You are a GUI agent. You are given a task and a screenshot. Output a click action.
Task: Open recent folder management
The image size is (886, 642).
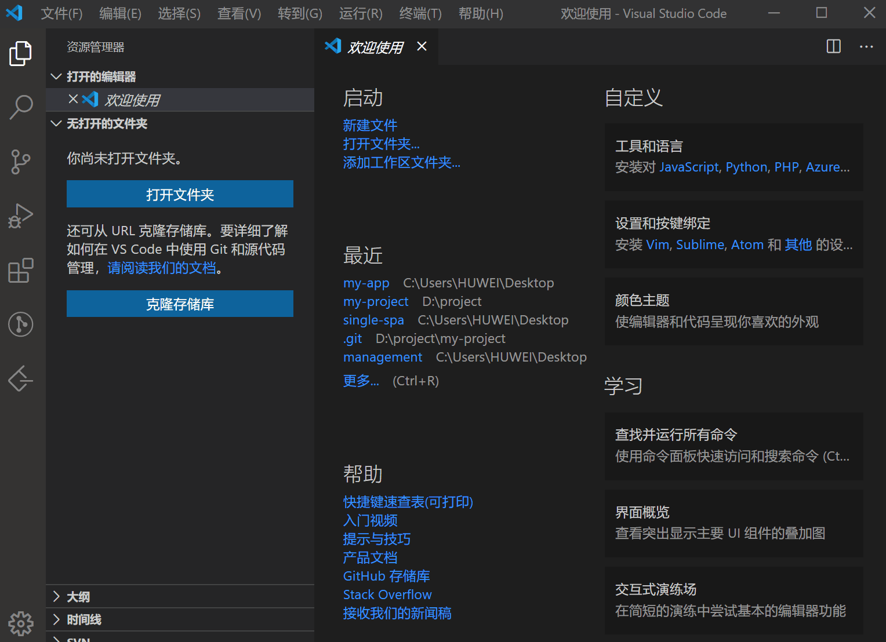[x=383, y=357]
